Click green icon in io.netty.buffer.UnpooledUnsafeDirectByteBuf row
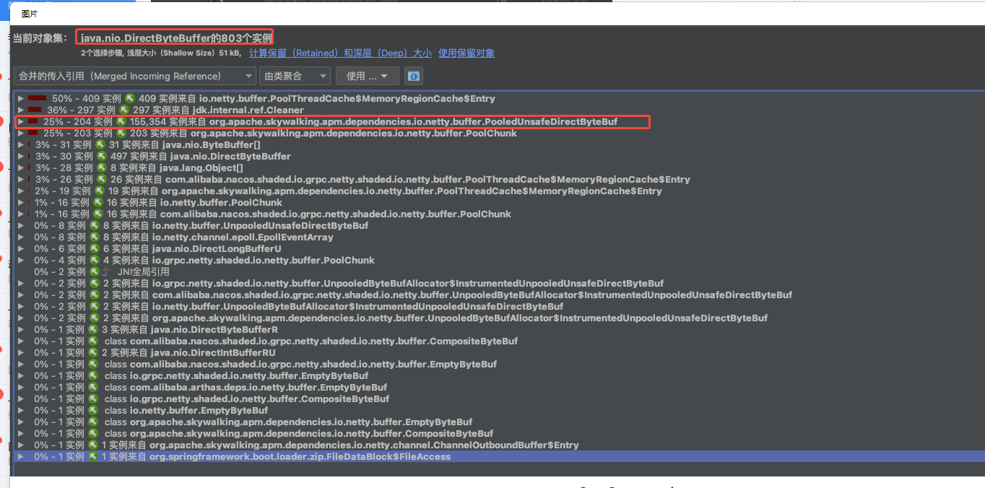The image size is (985, 488). tap(95, 225)
